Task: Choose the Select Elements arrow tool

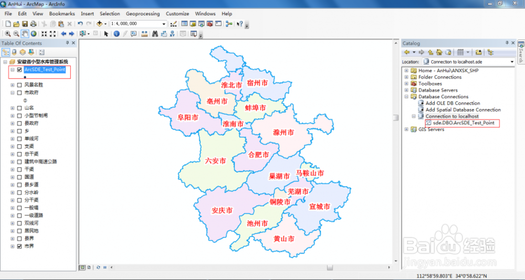Action: pyautogui.click(x=106, y=34)
